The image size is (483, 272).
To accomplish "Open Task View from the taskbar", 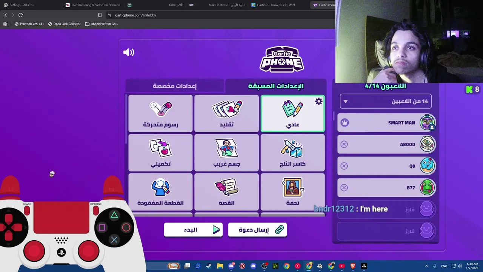I will tap(187, 266).
